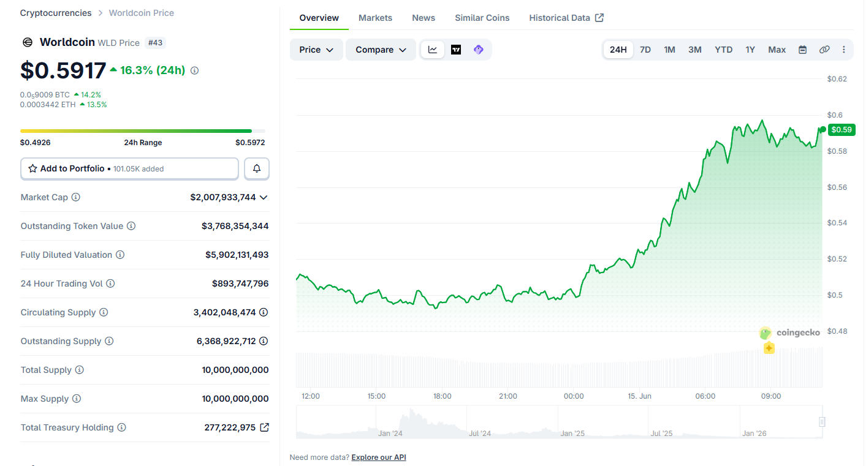Image resolution: width=866 pixels, height=466 pixels.
Task: Click the 0.0003442 ETH value
Action: tap(48, 105)
